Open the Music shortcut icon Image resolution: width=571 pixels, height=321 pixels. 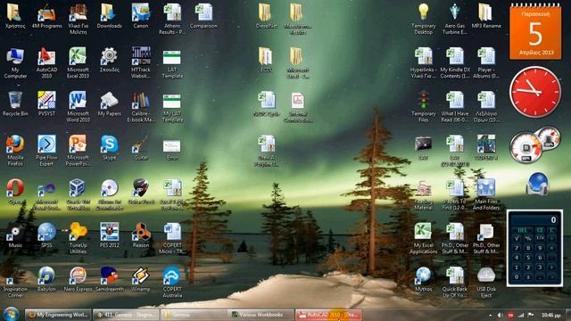point(15,235)
